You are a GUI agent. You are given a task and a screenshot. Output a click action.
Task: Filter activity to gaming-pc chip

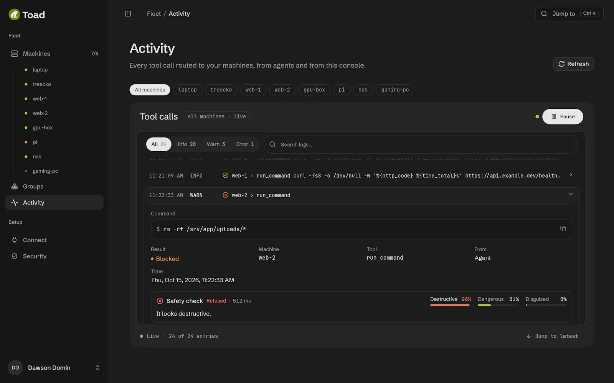coord(395,90)
